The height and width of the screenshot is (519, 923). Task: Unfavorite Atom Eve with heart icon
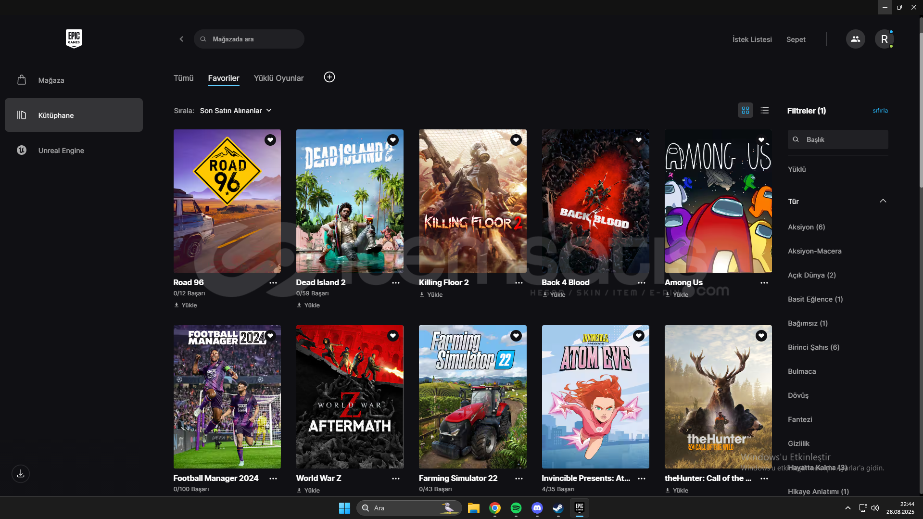[x=639, y=336]
